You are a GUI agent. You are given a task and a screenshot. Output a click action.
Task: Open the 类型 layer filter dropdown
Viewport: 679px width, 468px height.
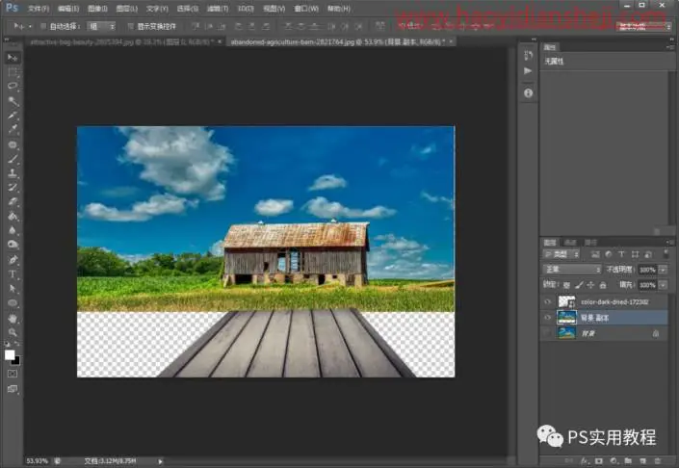pyautogui.click(x=561, y=254)
